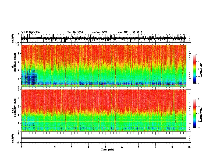Click the ch.2 spectrogram panel
This screenshot has width=213, height=165.
click(x=104, y=111)
